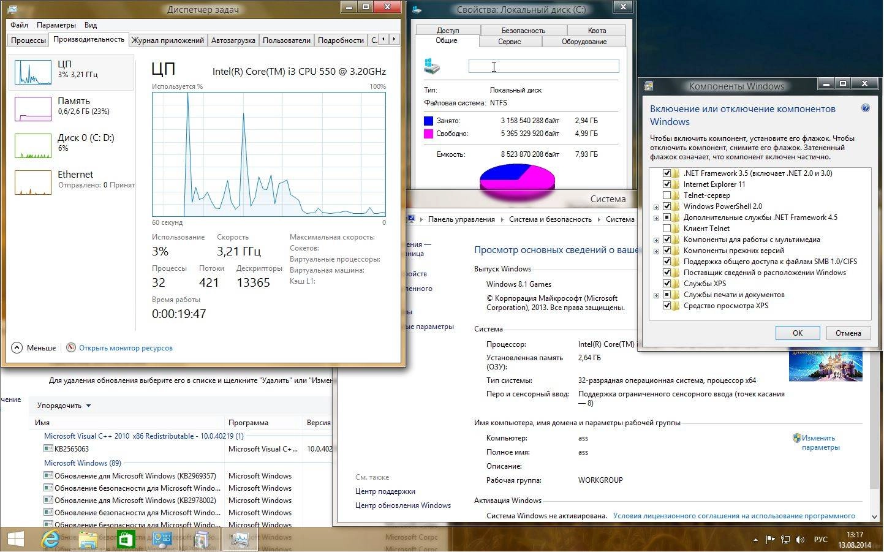The width and height of the screenshot is (884, 552).
Task: Toggle Службы XPS checkbox
Action: coord(667,283)
